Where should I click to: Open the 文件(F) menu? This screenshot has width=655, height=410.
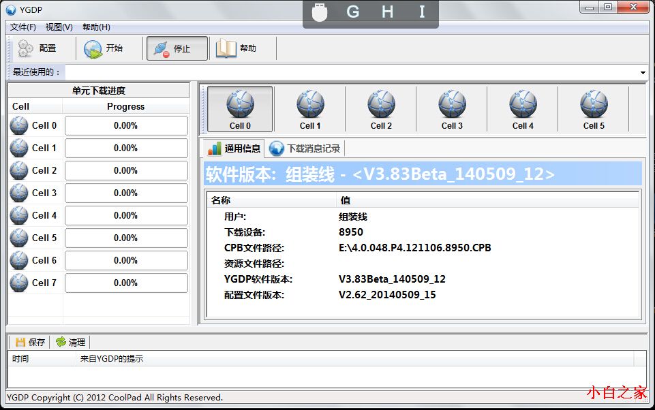(23, 27)
